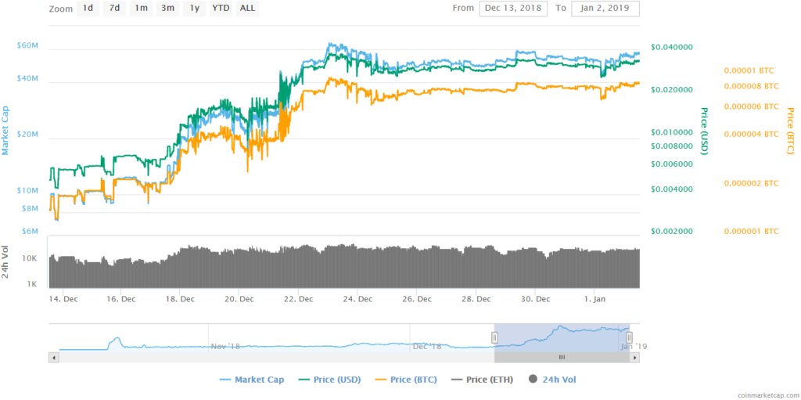801x400 pixels.
Task: Click the $0.004000 price axis label
Action: 672,189
